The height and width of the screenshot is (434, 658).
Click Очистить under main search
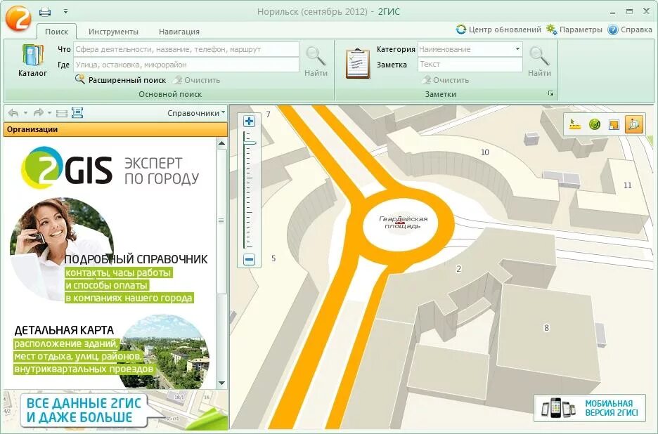click(x=196, y=79)
